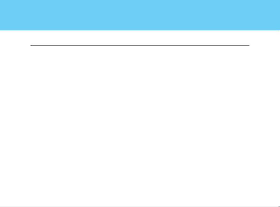Click the dark border line at the bottom

pos(140,207)
